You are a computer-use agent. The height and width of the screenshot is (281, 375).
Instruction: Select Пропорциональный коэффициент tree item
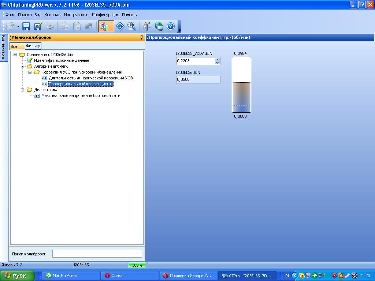[x=81, y=84]
